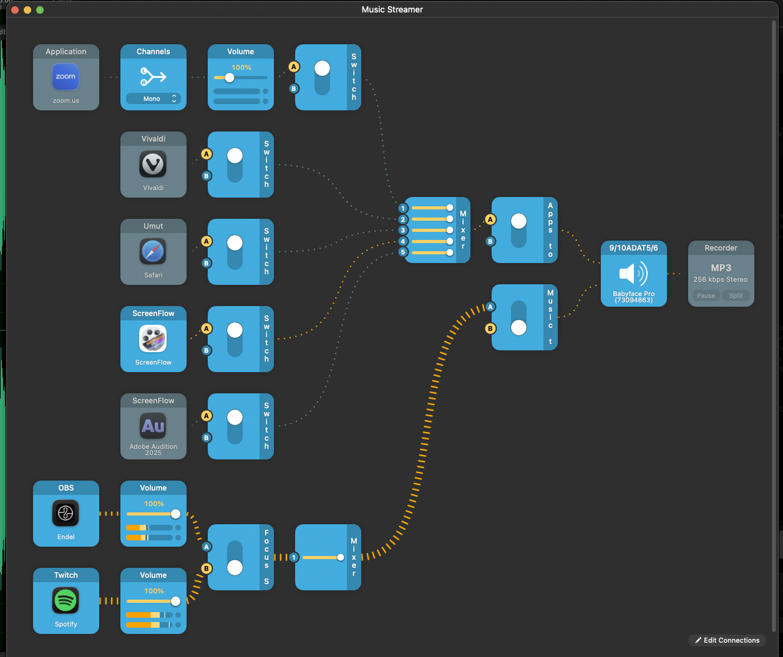This screenshot has width=783, height=657.
Task: Select the Application block header
Action: click(66, 52)
